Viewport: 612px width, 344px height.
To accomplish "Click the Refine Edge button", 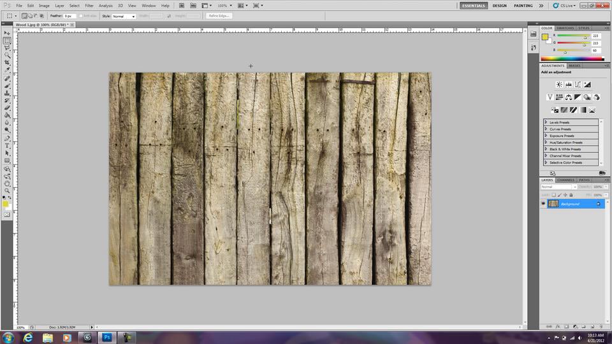I will [x=219, y=16].
